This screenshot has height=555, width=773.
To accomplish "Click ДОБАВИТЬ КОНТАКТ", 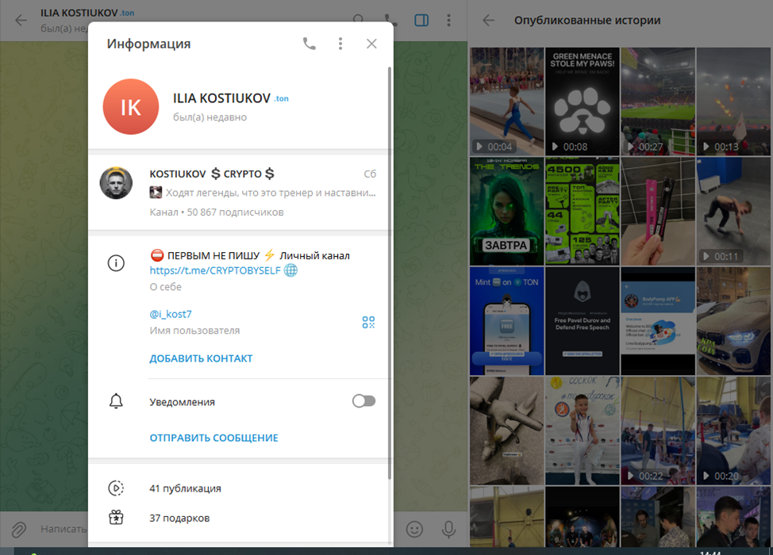I will pos(201,358).
